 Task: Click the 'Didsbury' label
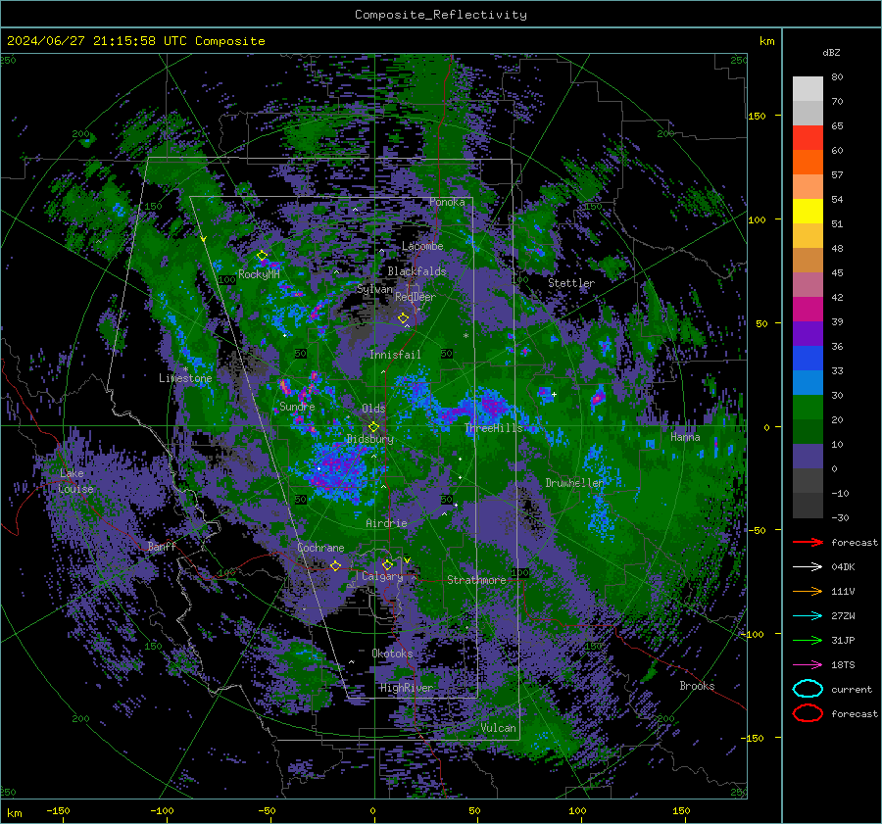[x=370, y=439]
